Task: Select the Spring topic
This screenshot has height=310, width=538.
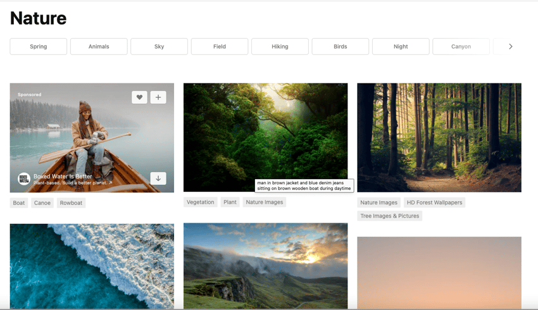Action: (x=39, y=46)
